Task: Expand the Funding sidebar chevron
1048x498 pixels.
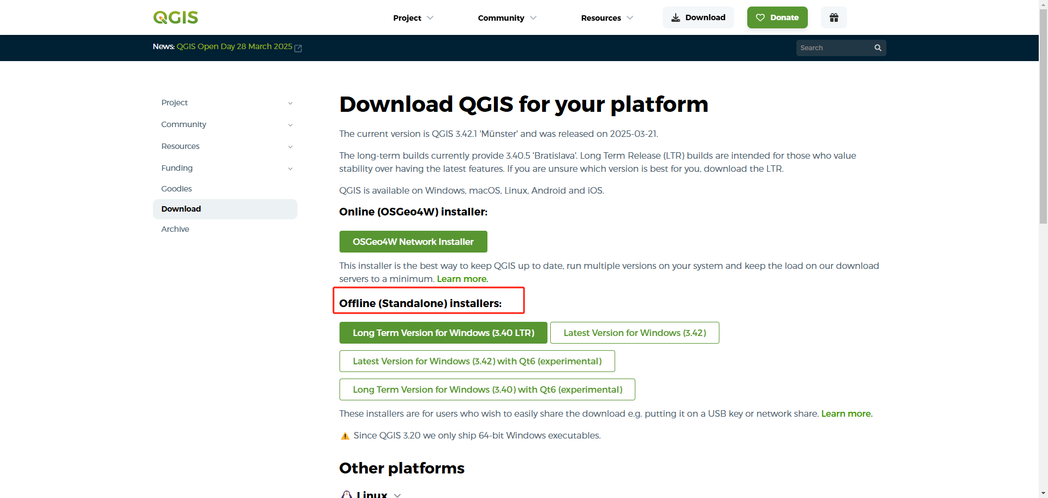Action: pos(290,169)
